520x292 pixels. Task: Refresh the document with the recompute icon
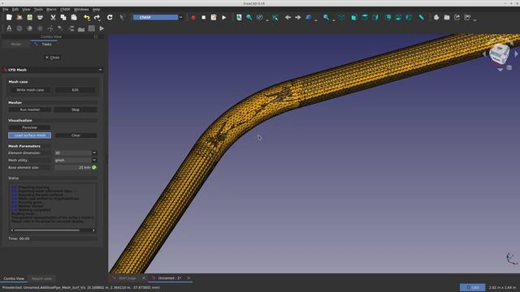pyautogui.click(x=110, y=17)
